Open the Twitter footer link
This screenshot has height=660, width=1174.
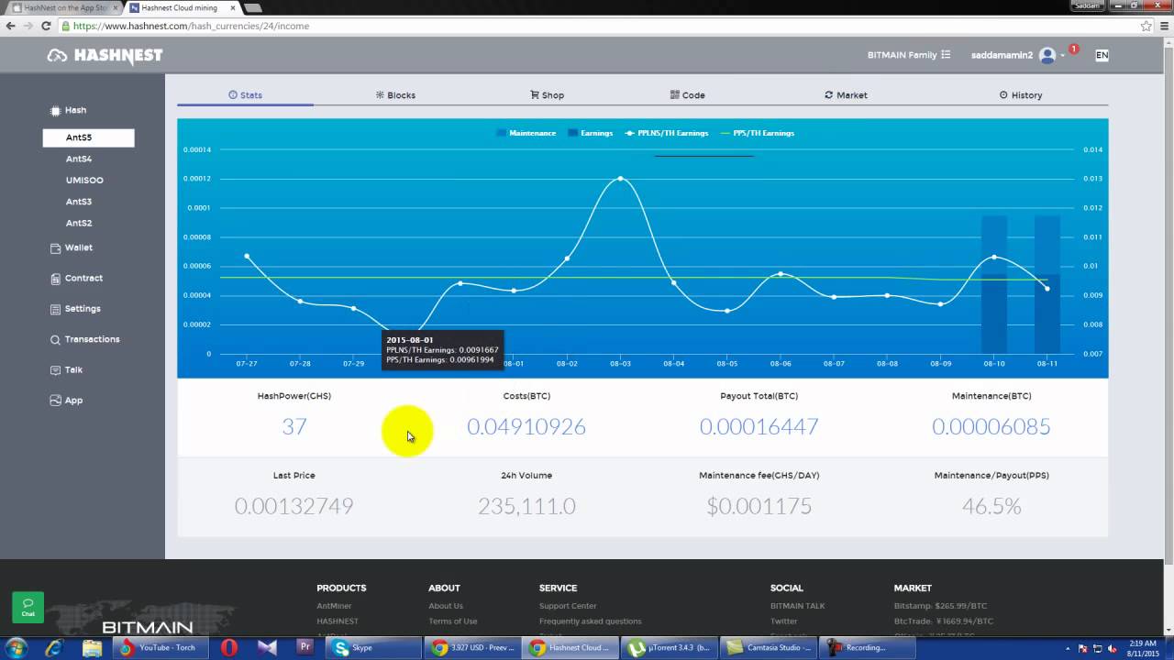pos(784,621)
